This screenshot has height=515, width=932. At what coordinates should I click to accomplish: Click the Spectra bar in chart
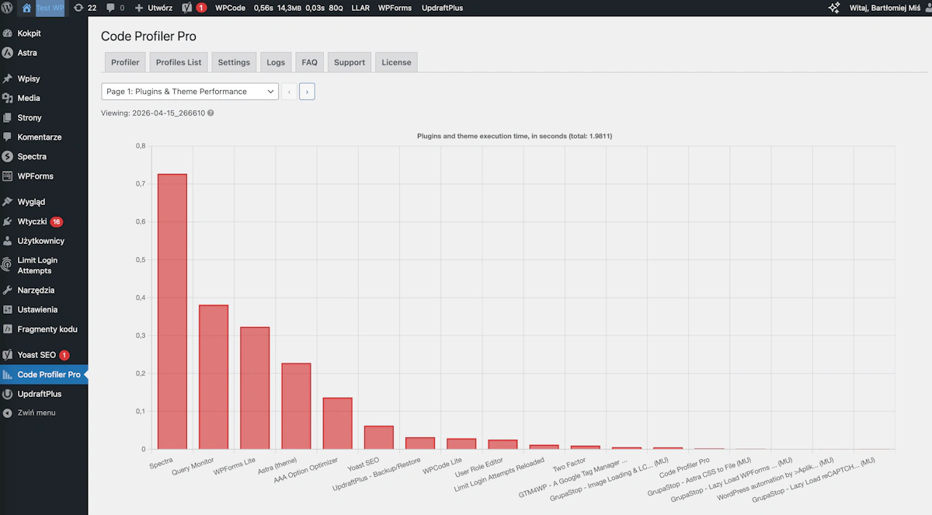(172, 311)
